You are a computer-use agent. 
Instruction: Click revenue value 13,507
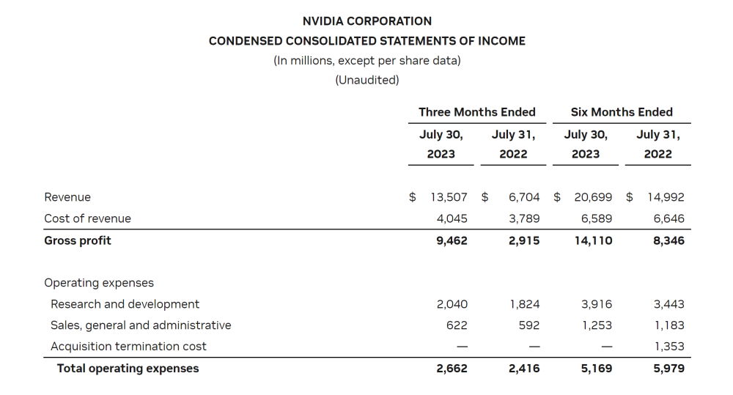449,197
